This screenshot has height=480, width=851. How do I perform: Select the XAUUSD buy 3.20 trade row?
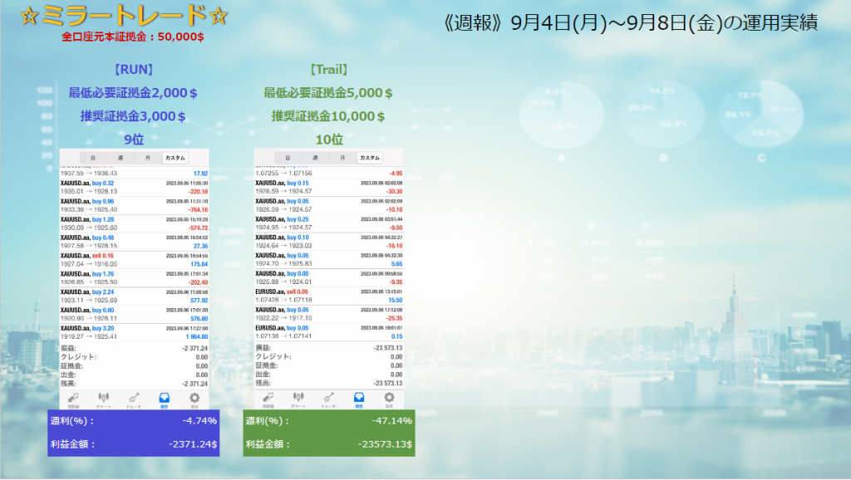[134, 332]
